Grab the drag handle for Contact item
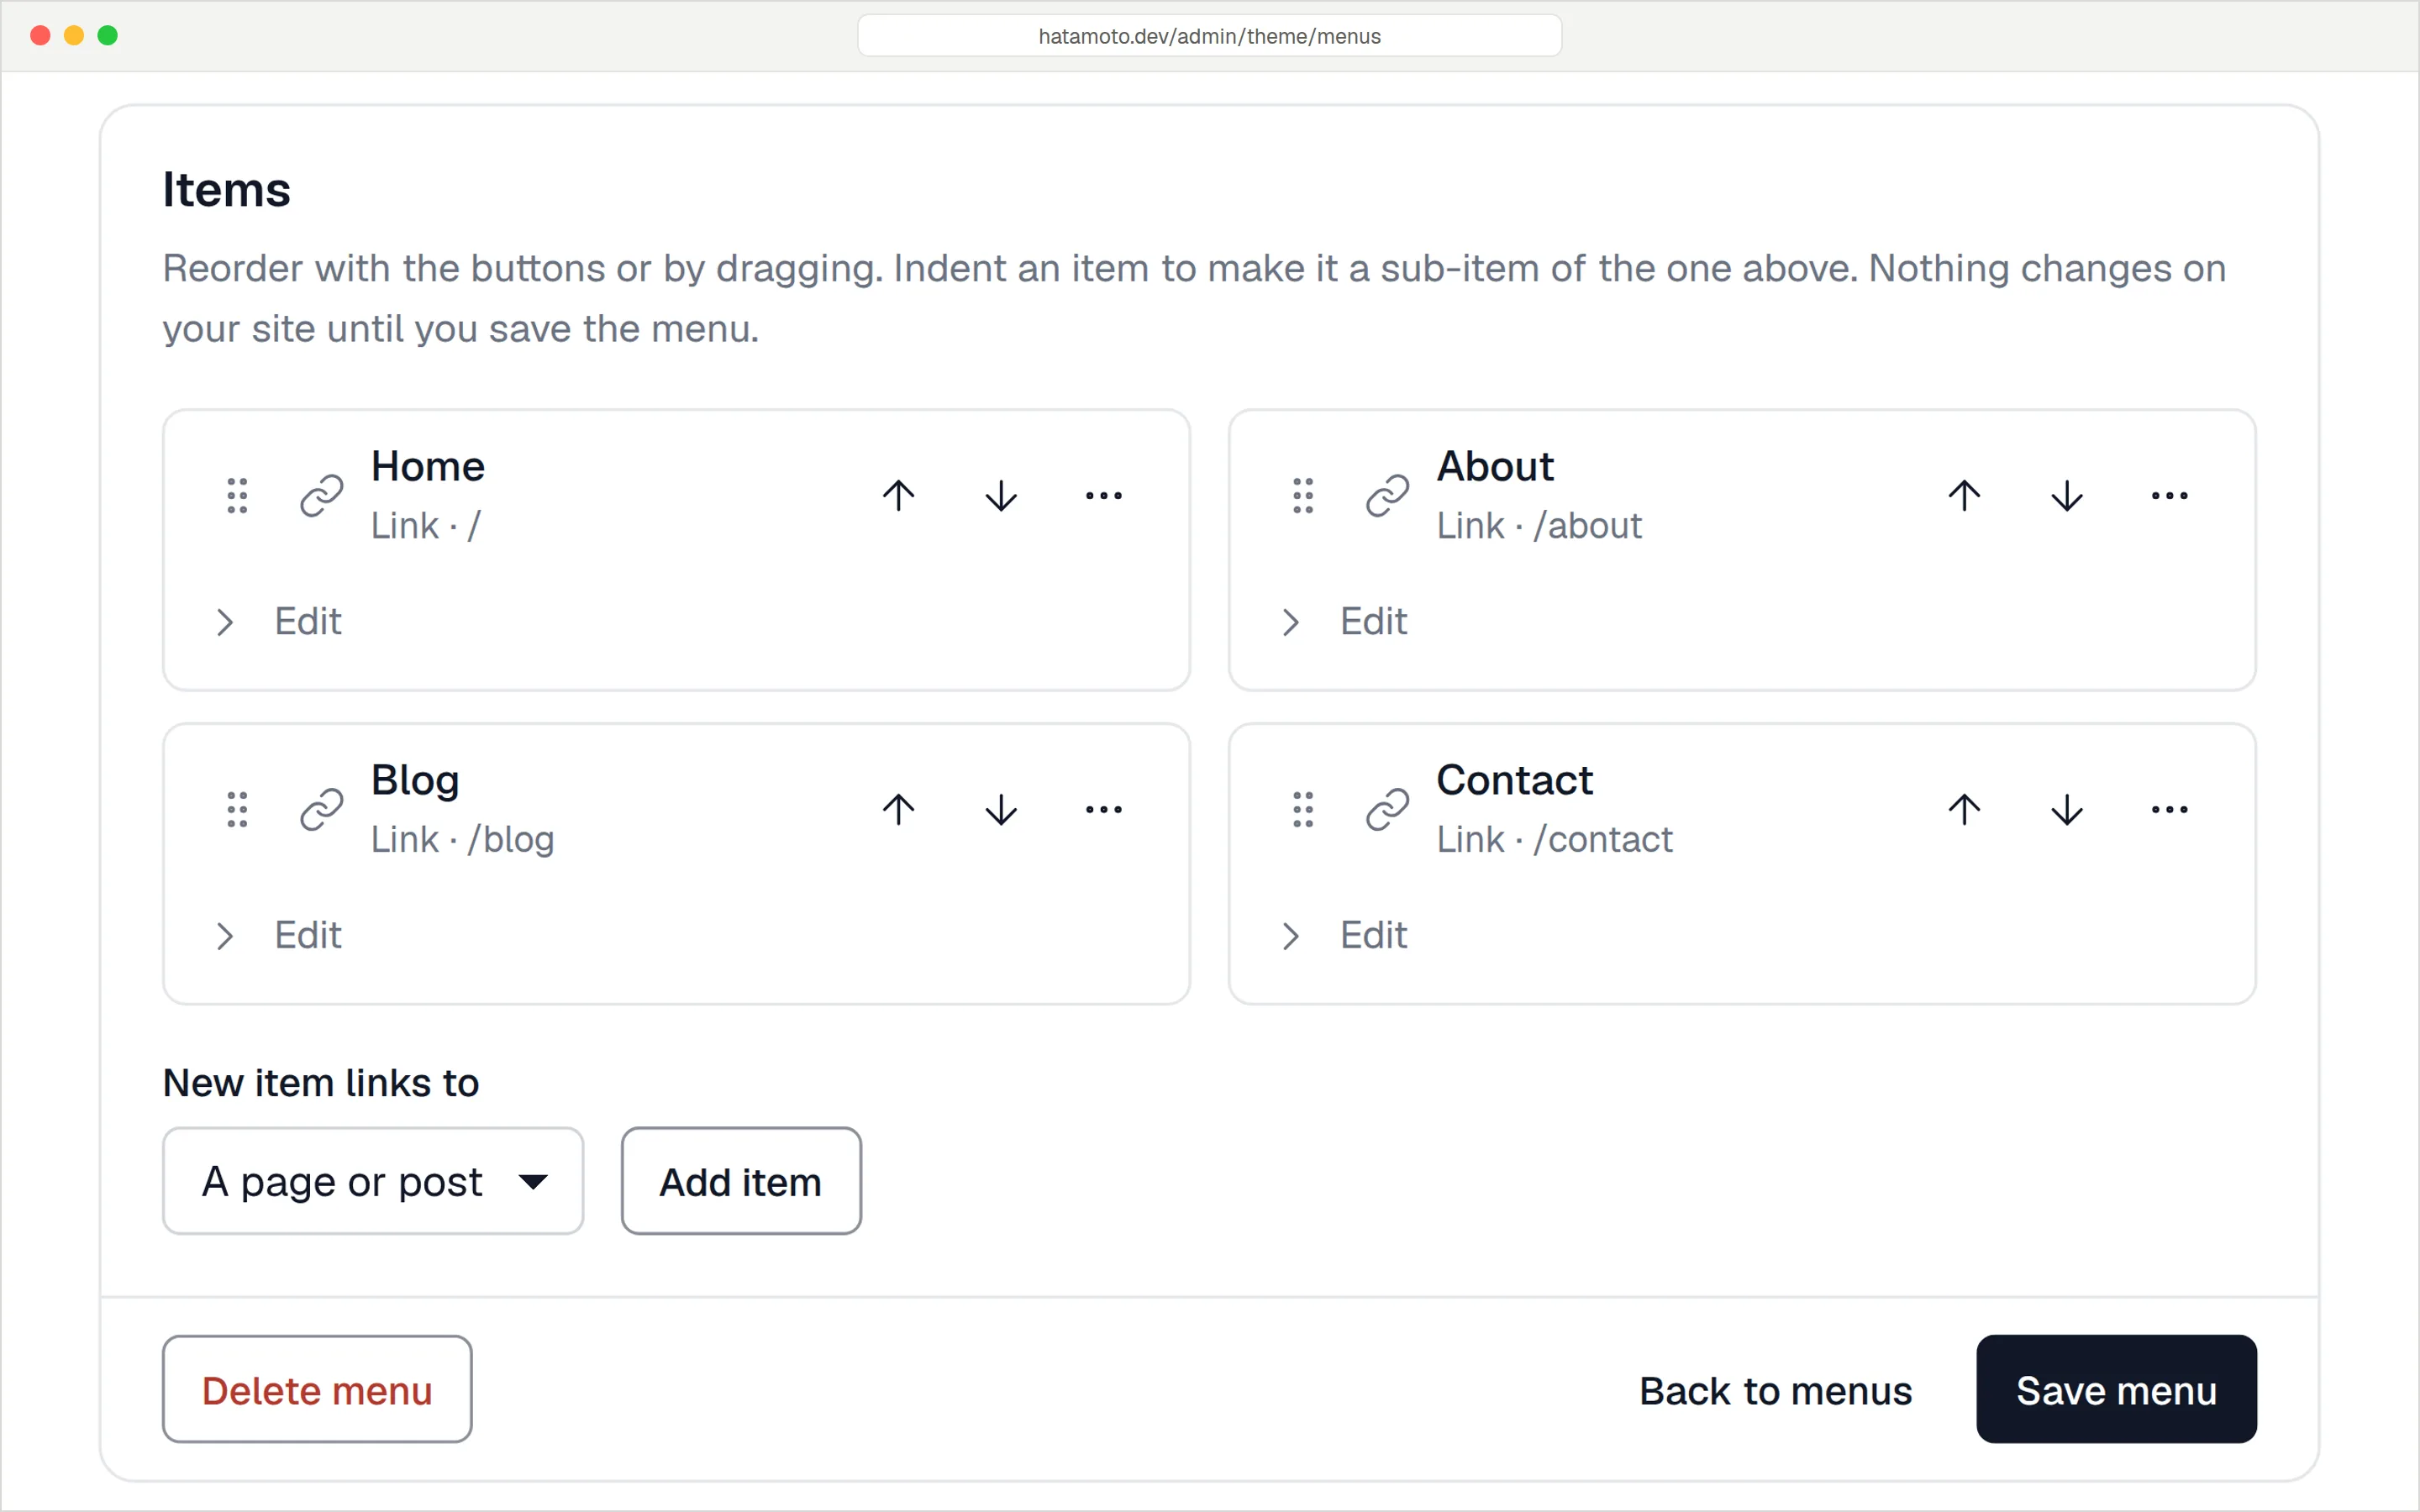The image size is (2420, 1512). (1303, 810)
